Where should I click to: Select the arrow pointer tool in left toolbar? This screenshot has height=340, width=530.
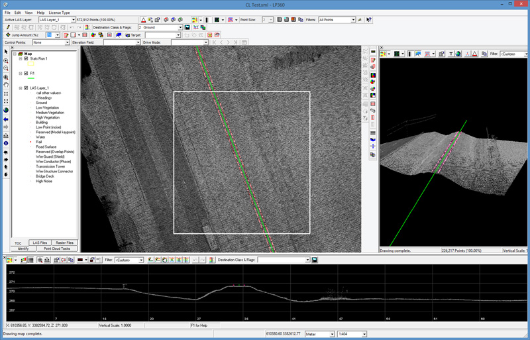pos(6,52)
